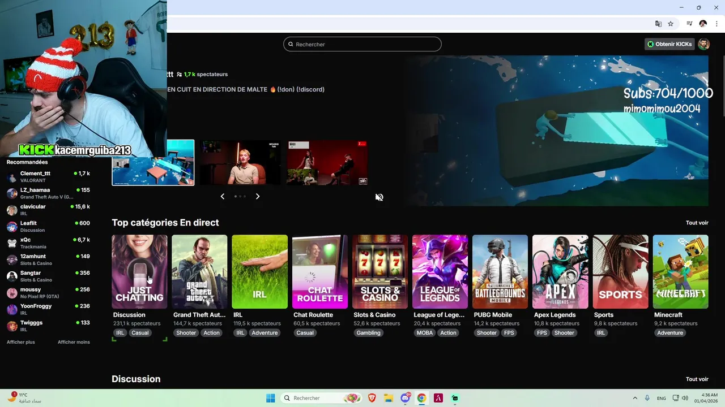Open Clement_ttt recommended channel
Image resolution: width=725 pixels, height=407 pixels.
(x=48, y=177)
